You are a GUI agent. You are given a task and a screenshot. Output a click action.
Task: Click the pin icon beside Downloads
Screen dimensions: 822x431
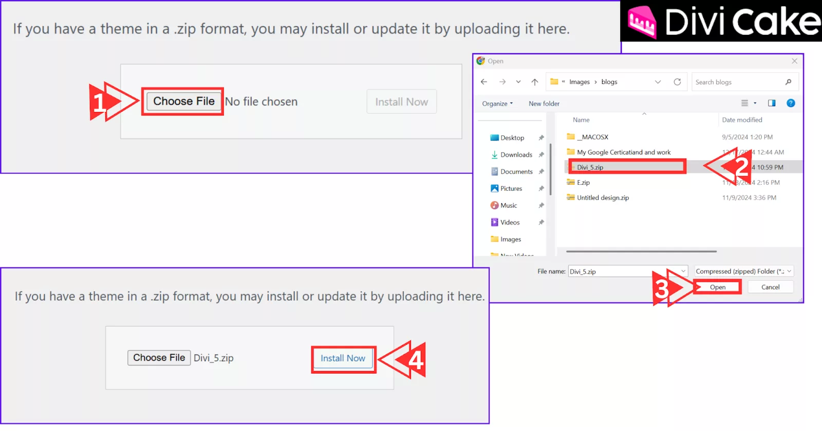pos(541,155)
